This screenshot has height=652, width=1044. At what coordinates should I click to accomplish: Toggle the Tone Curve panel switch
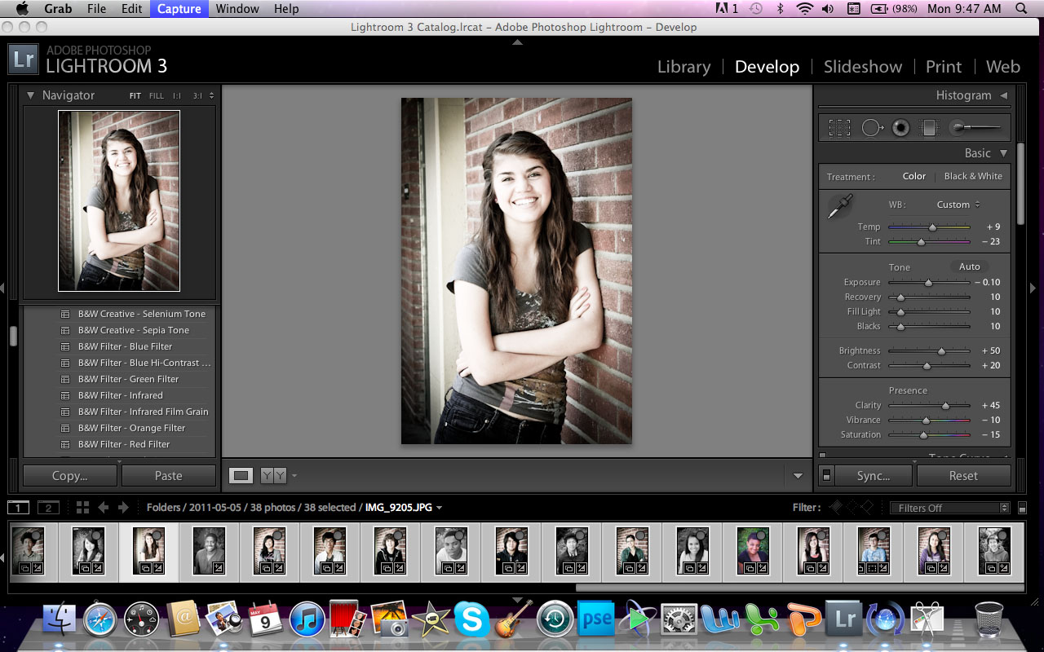coord(822,456)
